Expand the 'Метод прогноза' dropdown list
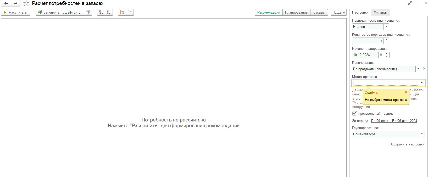Viewport: 428px width, 177px height. [422, 83]
